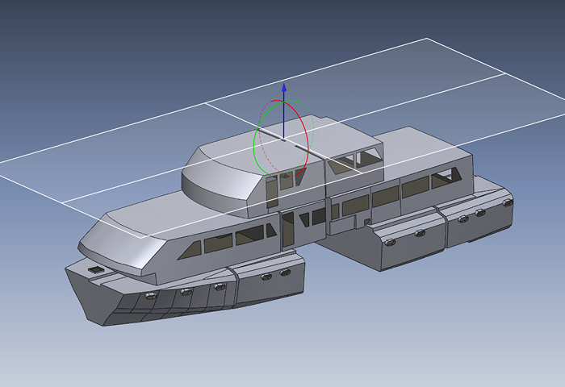Viewport: 565px width, 387px height.
Task: Click the gizmo origin at the arrow base
Action: pyautogui.click(x=283, y=139)
